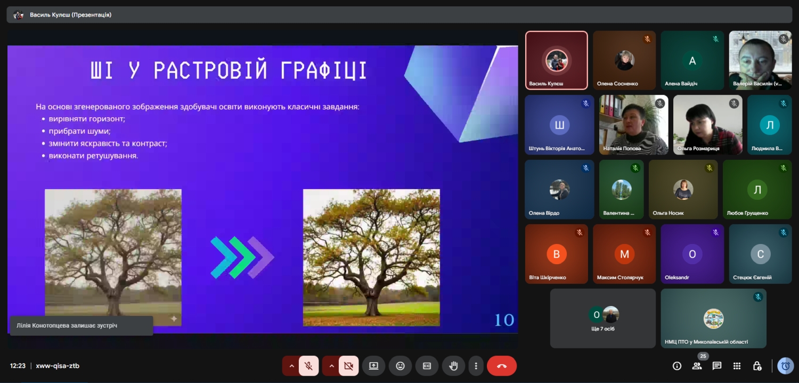This screenshot has width=799, height=383.
Task: Open the emoji reactions icon
Action: coord(400,366)
